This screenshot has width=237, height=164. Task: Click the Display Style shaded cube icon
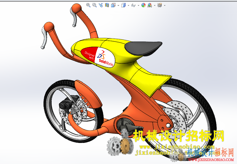[x=123, y=5]
